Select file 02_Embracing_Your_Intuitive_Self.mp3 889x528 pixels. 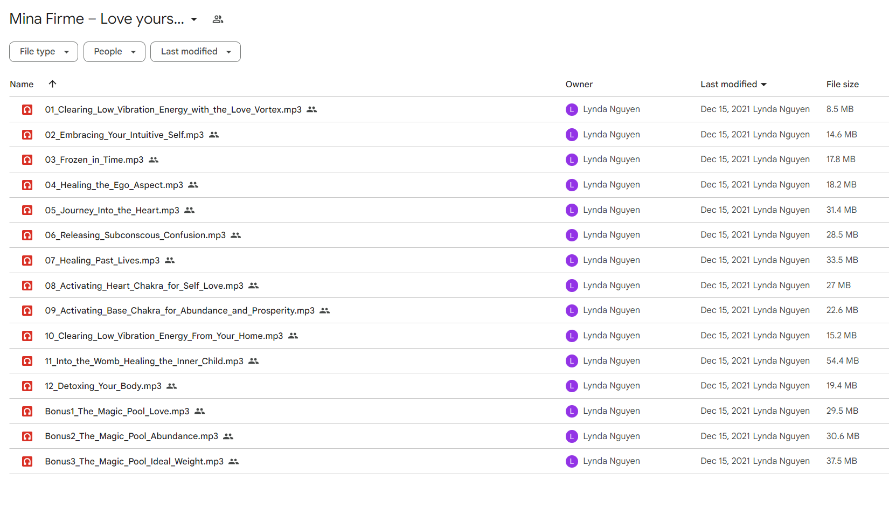124,135
